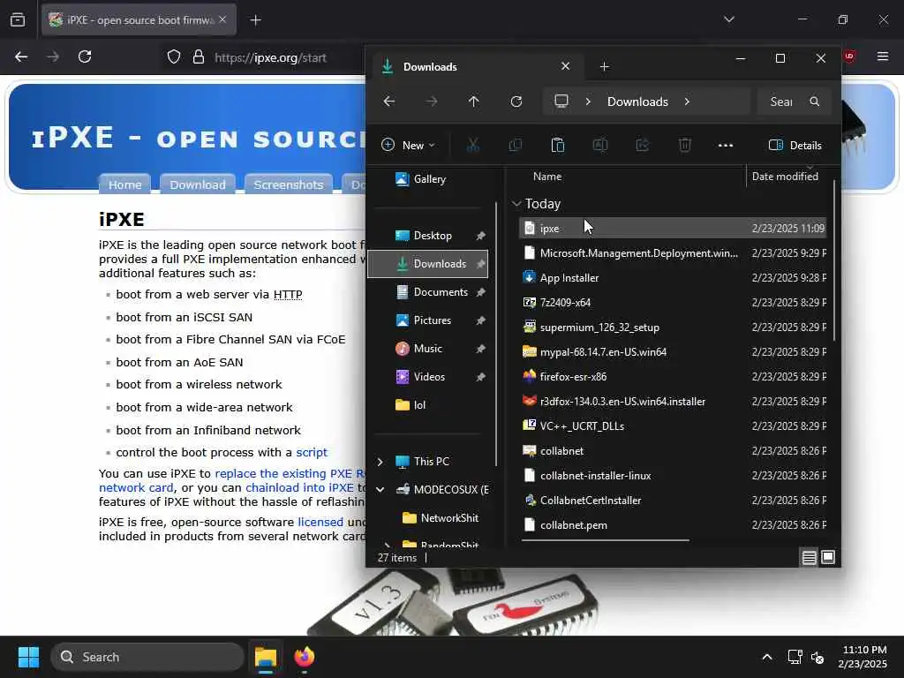
Task: Expand the This PC tree node
Action: point(380,462)
